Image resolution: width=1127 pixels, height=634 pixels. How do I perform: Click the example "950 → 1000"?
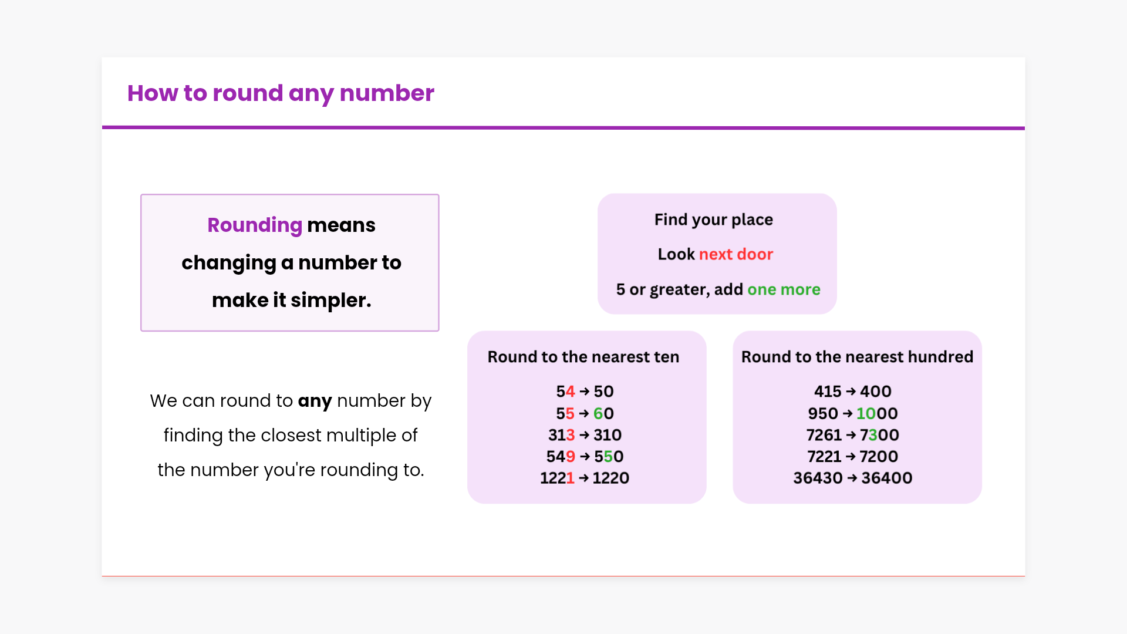852,414
